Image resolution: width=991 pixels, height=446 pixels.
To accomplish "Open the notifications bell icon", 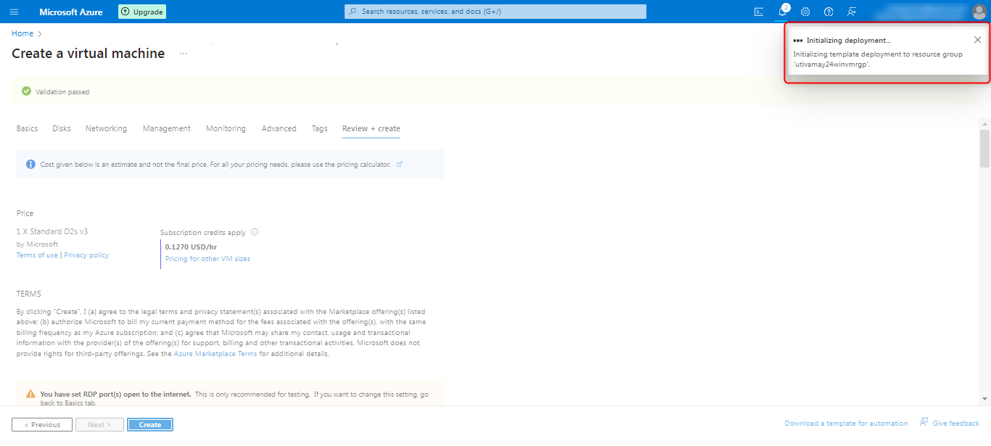I will coord(782,12).
